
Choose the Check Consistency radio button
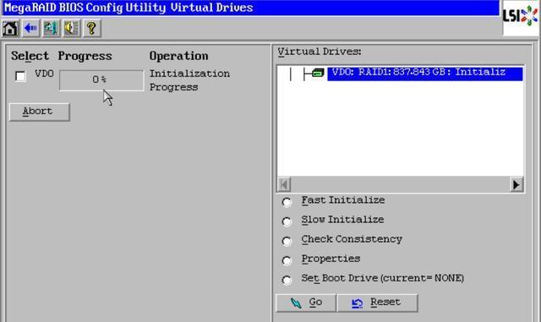[x=287, y=241]
